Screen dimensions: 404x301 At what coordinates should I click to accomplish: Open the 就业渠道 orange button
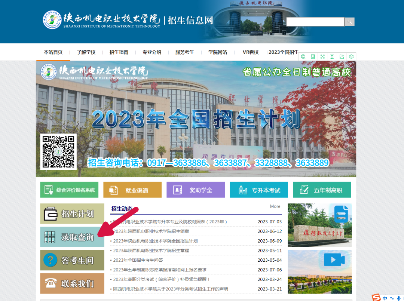tap(132, 190)
